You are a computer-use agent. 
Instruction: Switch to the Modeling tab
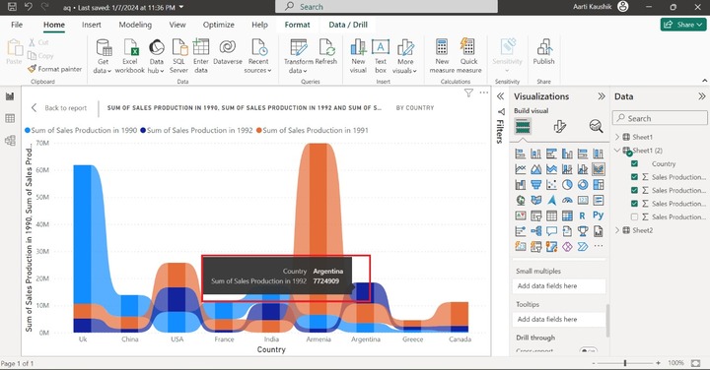[135, 25]
